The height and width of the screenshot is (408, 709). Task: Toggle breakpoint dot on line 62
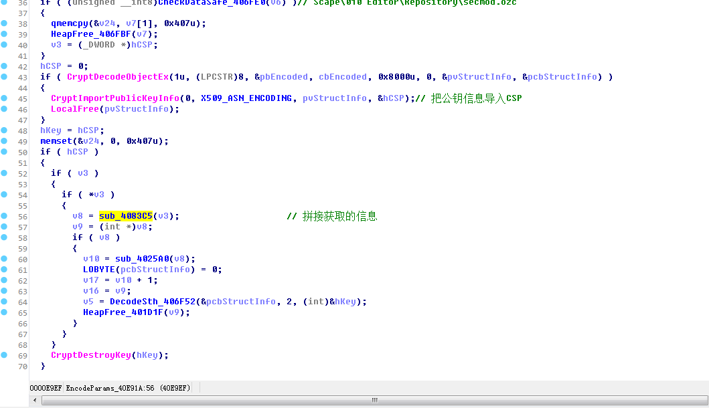tap(4, 280)
